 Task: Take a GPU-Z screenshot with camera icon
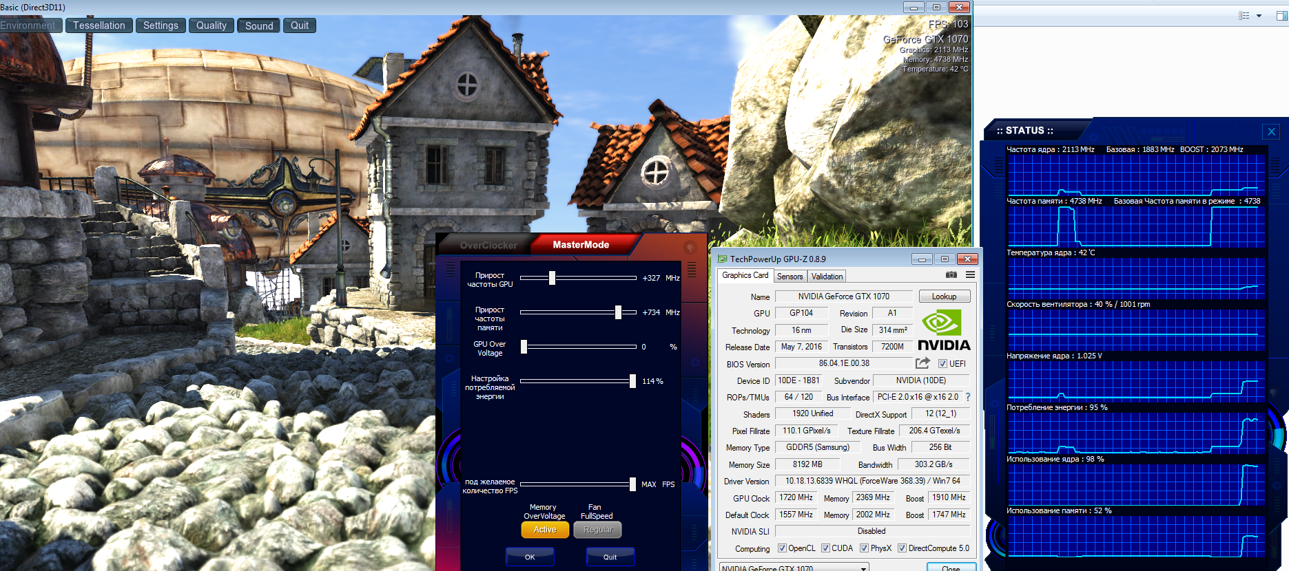pos(951,275)
